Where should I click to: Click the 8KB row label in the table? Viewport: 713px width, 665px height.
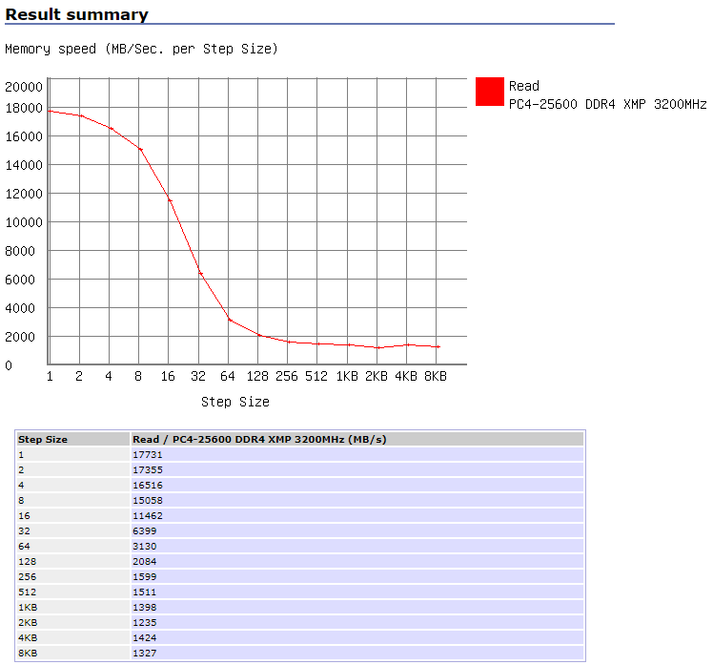pyautogui.click(x=28, y=653)
